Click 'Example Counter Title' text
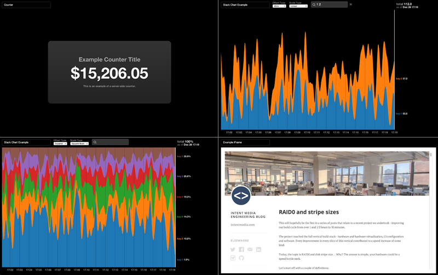 [109, 59]
